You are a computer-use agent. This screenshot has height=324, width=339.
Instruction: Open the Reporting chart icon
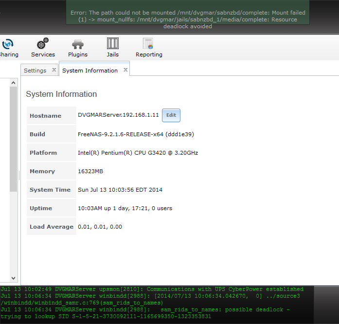[149, 45]
